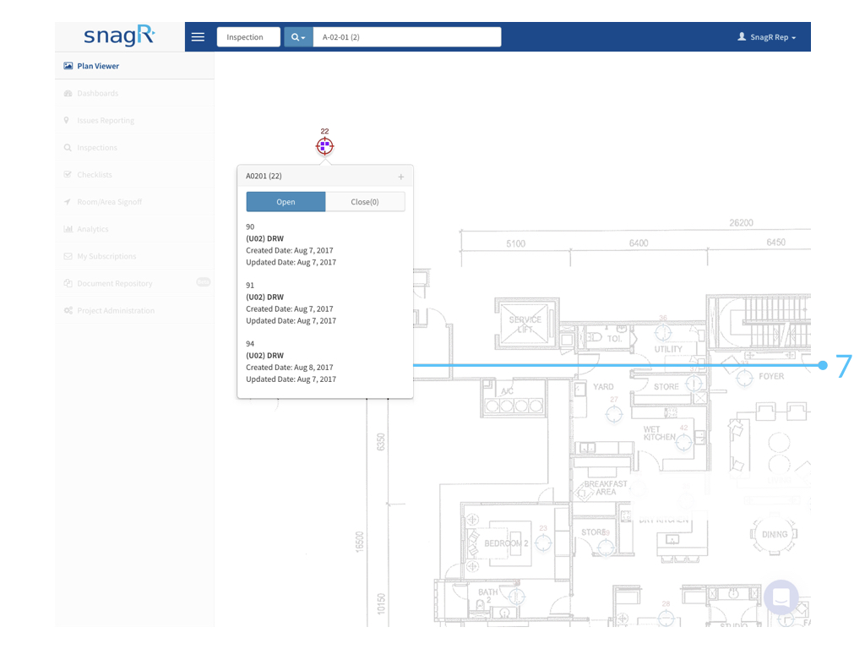
Task: Click the plus icon in A0201 popup
Action: pyautogui.click(x=401, y=177)
